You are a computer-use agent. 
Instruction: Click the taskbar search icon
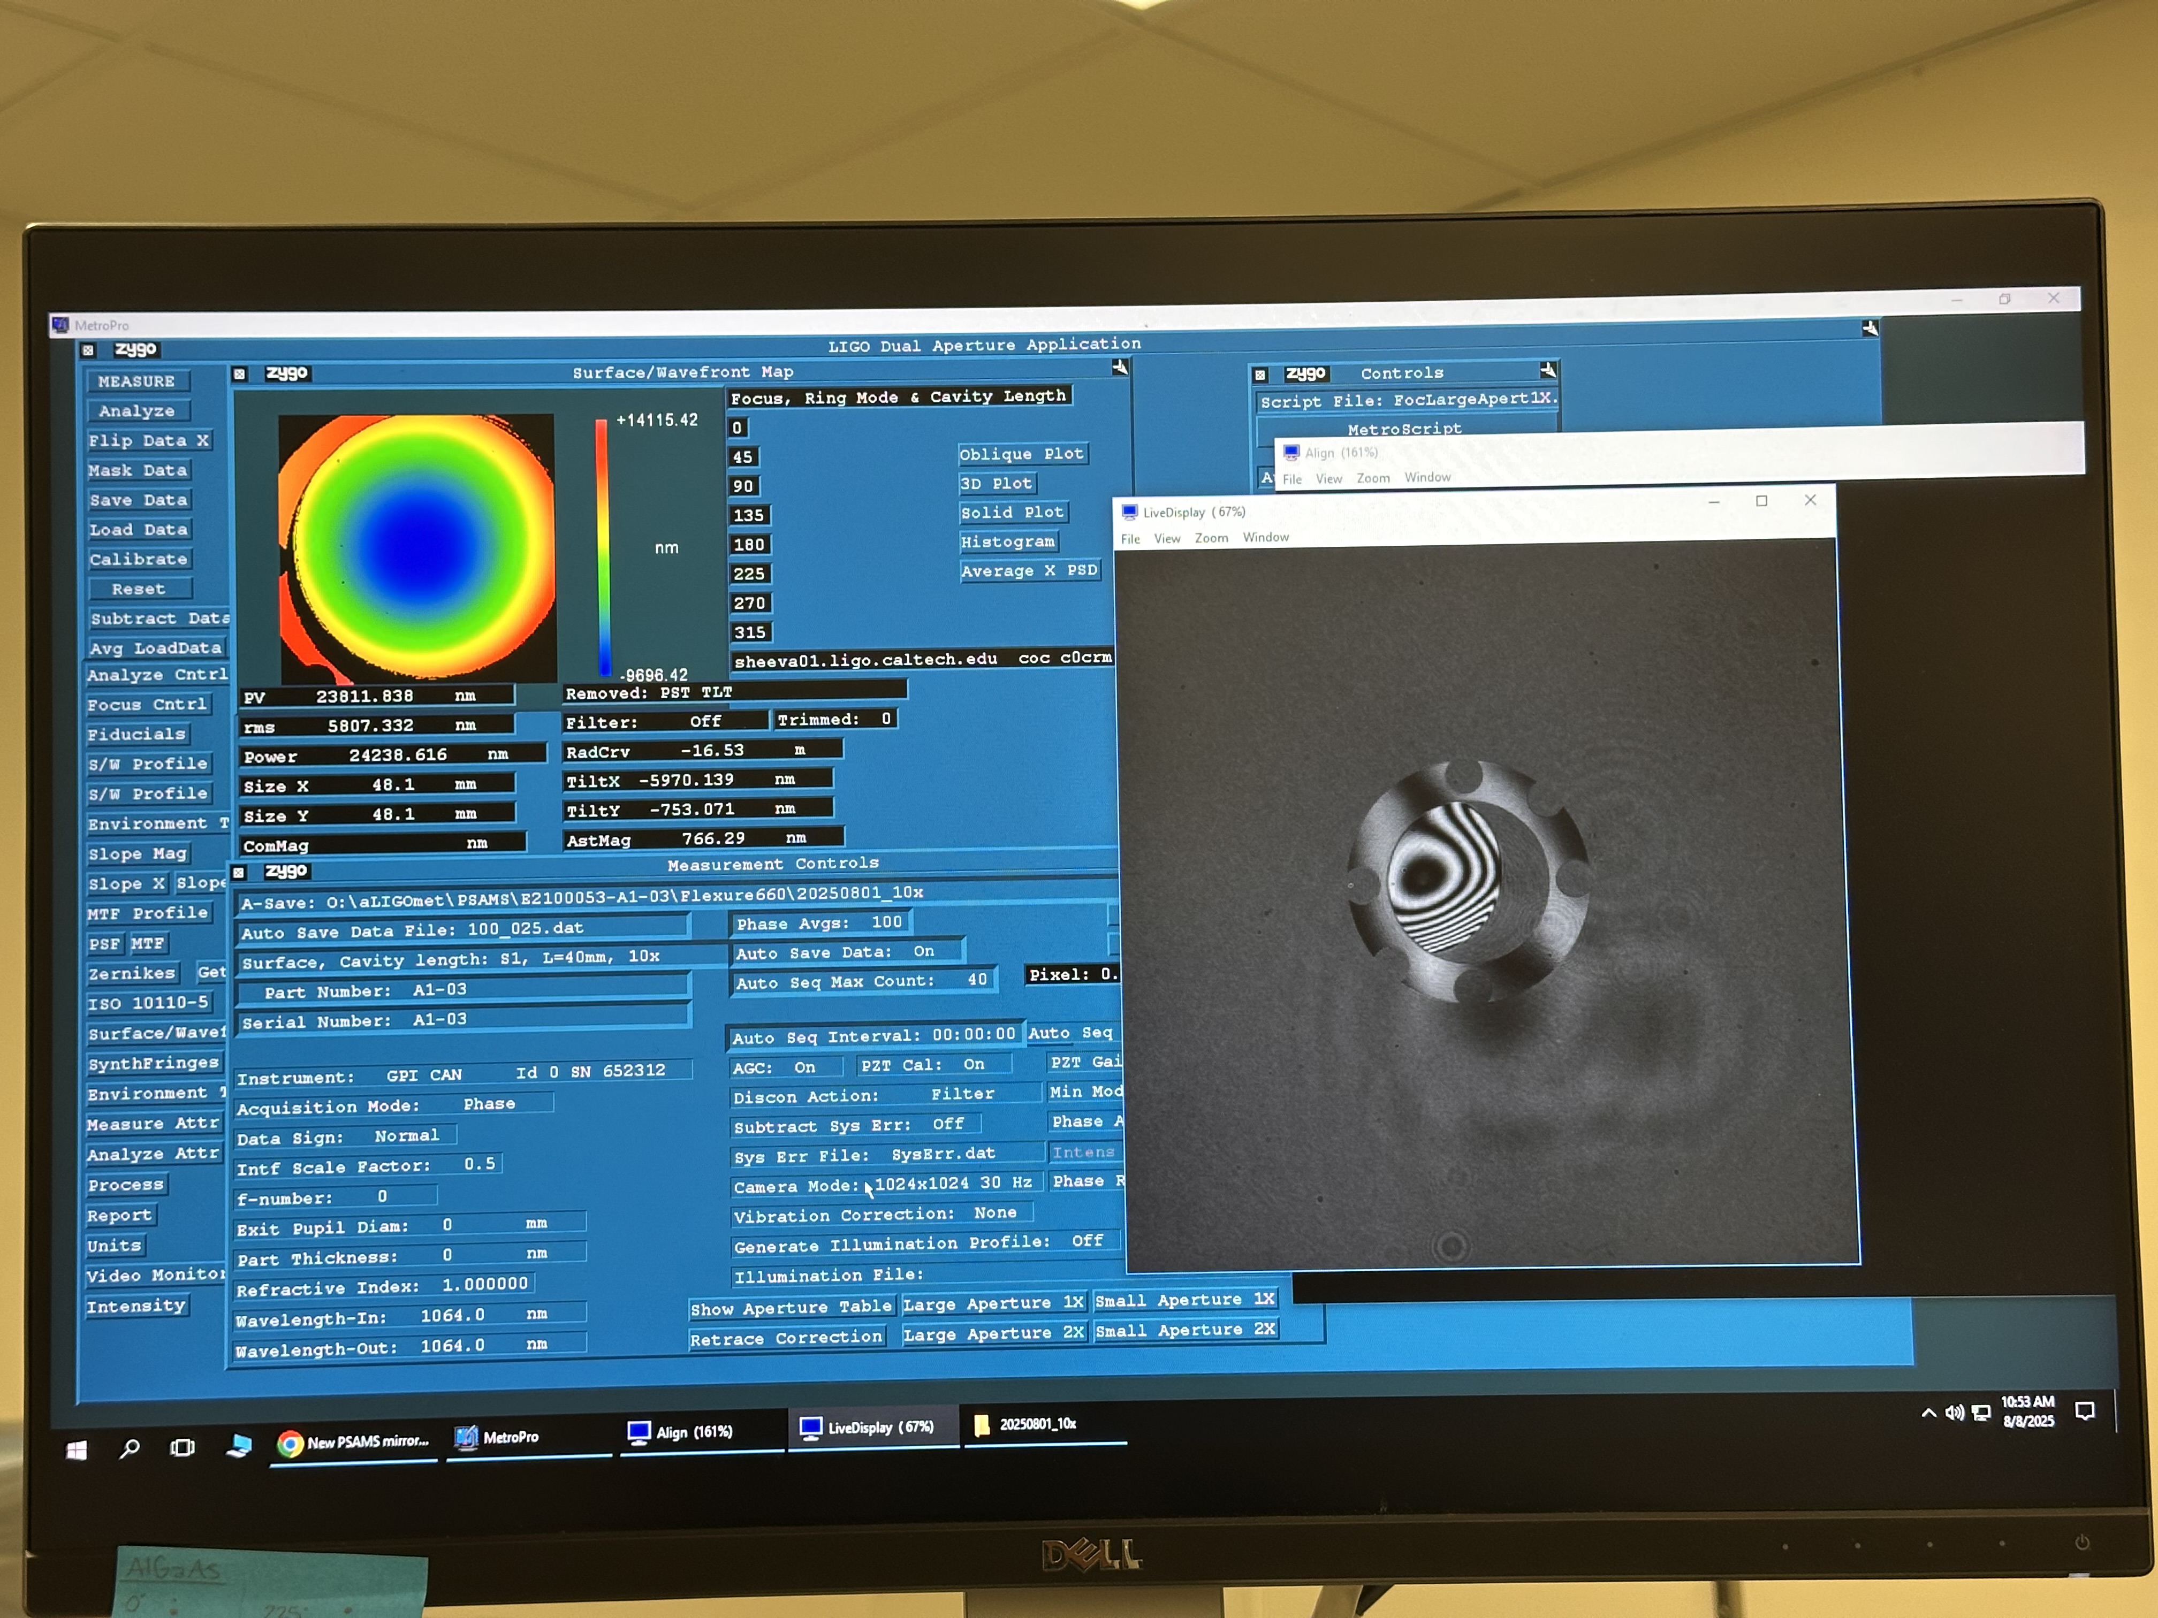pyautogui.click(x=129, y=1448)
